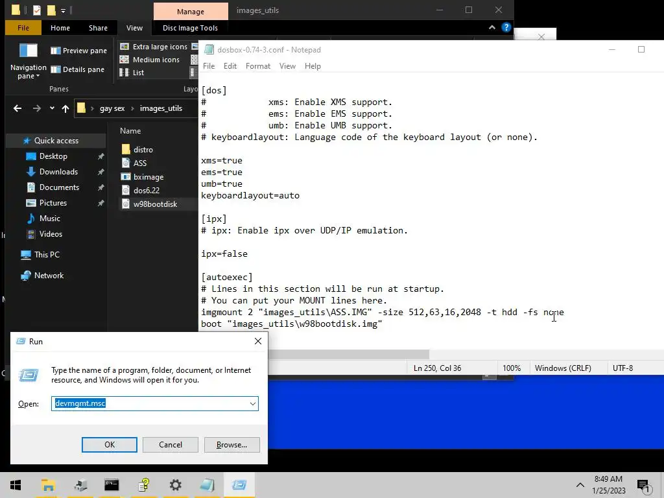Image resolution: width=664 pixels, height=498 pixels.
Task: Go up one folder level
Action: (65, 108)
